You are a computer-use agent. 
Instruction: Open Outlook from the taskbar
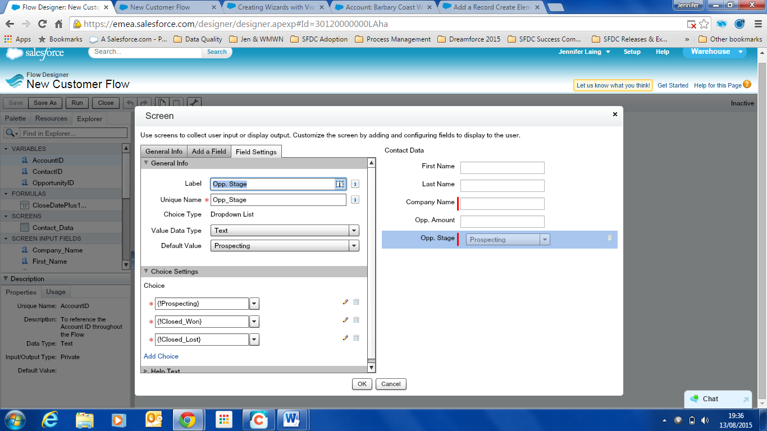tap(153, 419)
